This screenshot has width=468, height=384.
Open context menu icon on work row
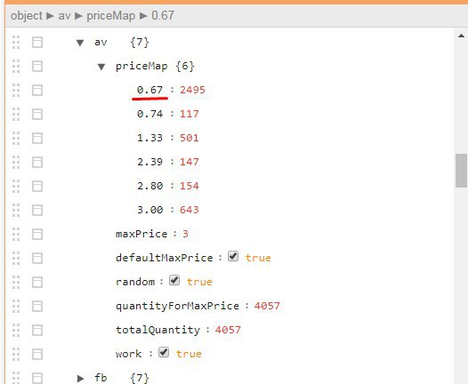37,354
